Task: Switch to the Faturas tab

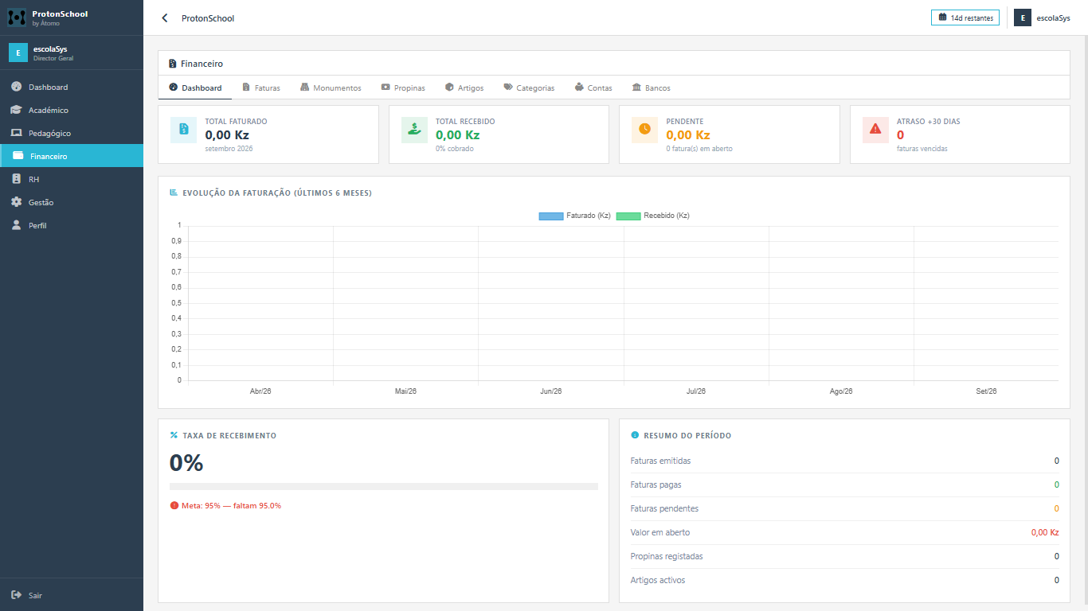Action: (x=261, y=88)
